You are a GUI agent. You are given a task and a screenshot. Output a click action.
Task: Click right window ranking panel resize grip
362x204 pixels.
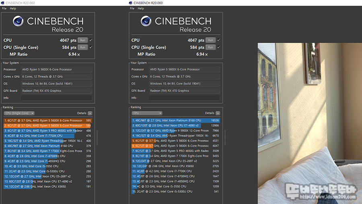coord(225,137)
